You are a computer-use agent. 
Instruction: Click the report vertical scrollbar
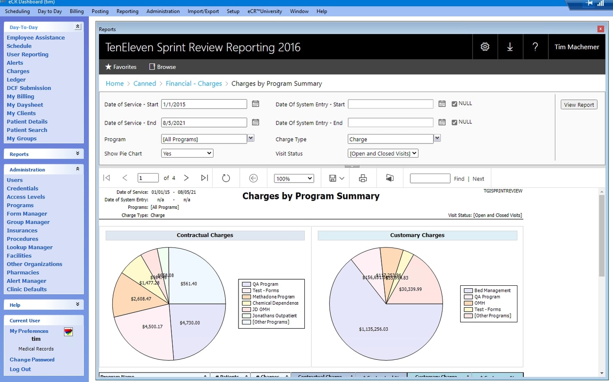pos(602,235)
